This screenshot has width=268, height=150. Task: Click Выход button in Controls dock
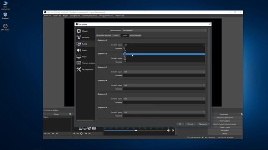click(x=224, y=134)
